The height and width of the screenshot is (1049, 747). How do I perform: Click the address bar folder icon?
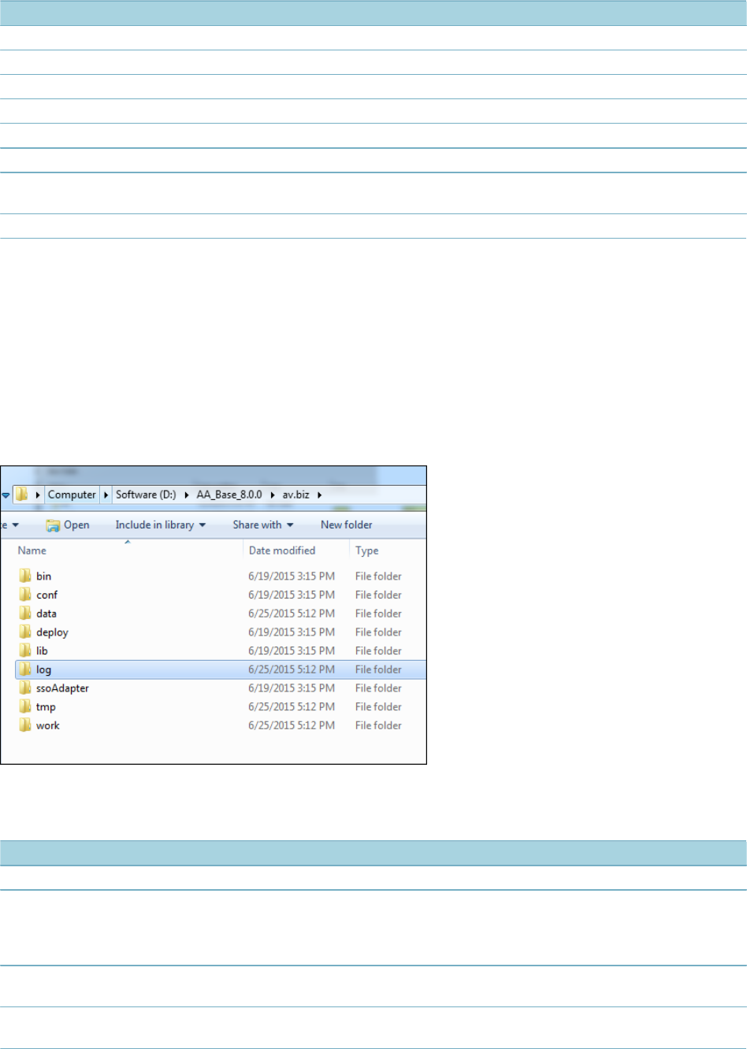tap(22, 495)
